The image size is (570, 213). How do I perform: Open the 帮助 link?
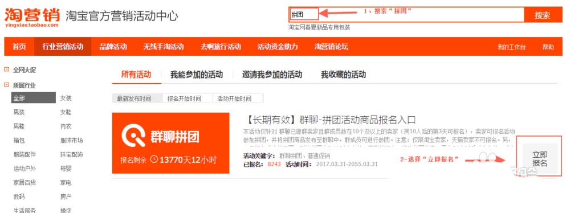tap(548, 47)
